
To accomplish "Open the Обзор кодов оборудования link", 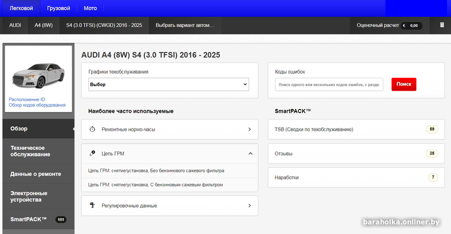I will click(37, 105).
